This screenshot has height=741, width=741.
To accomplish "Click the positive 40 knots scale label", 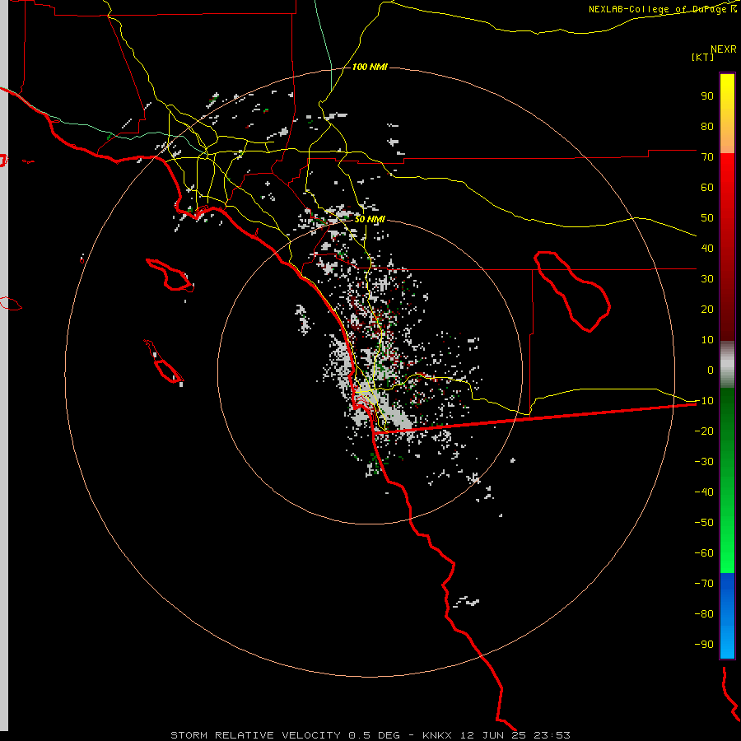I will click(x=707, y=248).
